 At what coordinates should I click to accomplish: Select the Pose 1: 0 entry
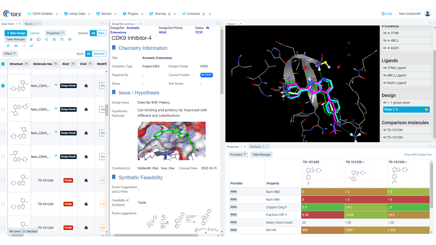pyautogui.click(x=403, y=109)
